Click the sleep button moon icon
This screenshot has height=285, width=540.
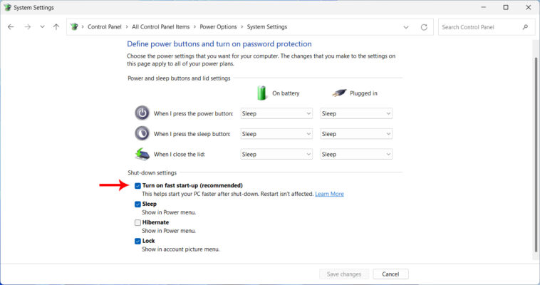142,133
